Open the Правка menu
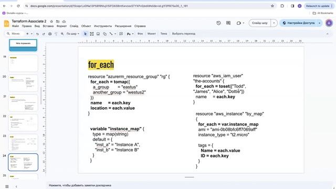336x189 pixels. click(x=27, y=26)
